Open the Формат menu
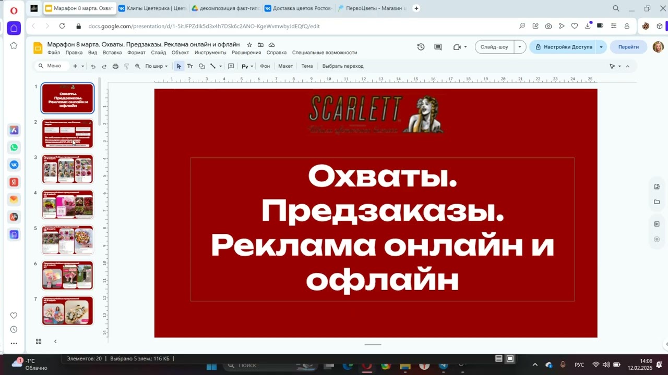The height and width of the screenshot is (375, 668). (136, 53)
